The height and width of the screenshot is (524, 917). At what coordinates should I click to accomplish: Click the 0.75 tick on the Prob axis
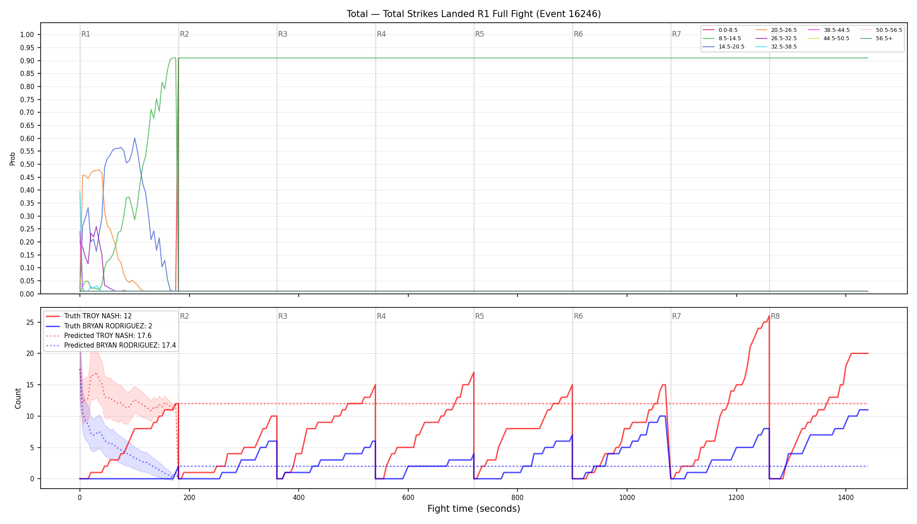click(x=27, y=100)
